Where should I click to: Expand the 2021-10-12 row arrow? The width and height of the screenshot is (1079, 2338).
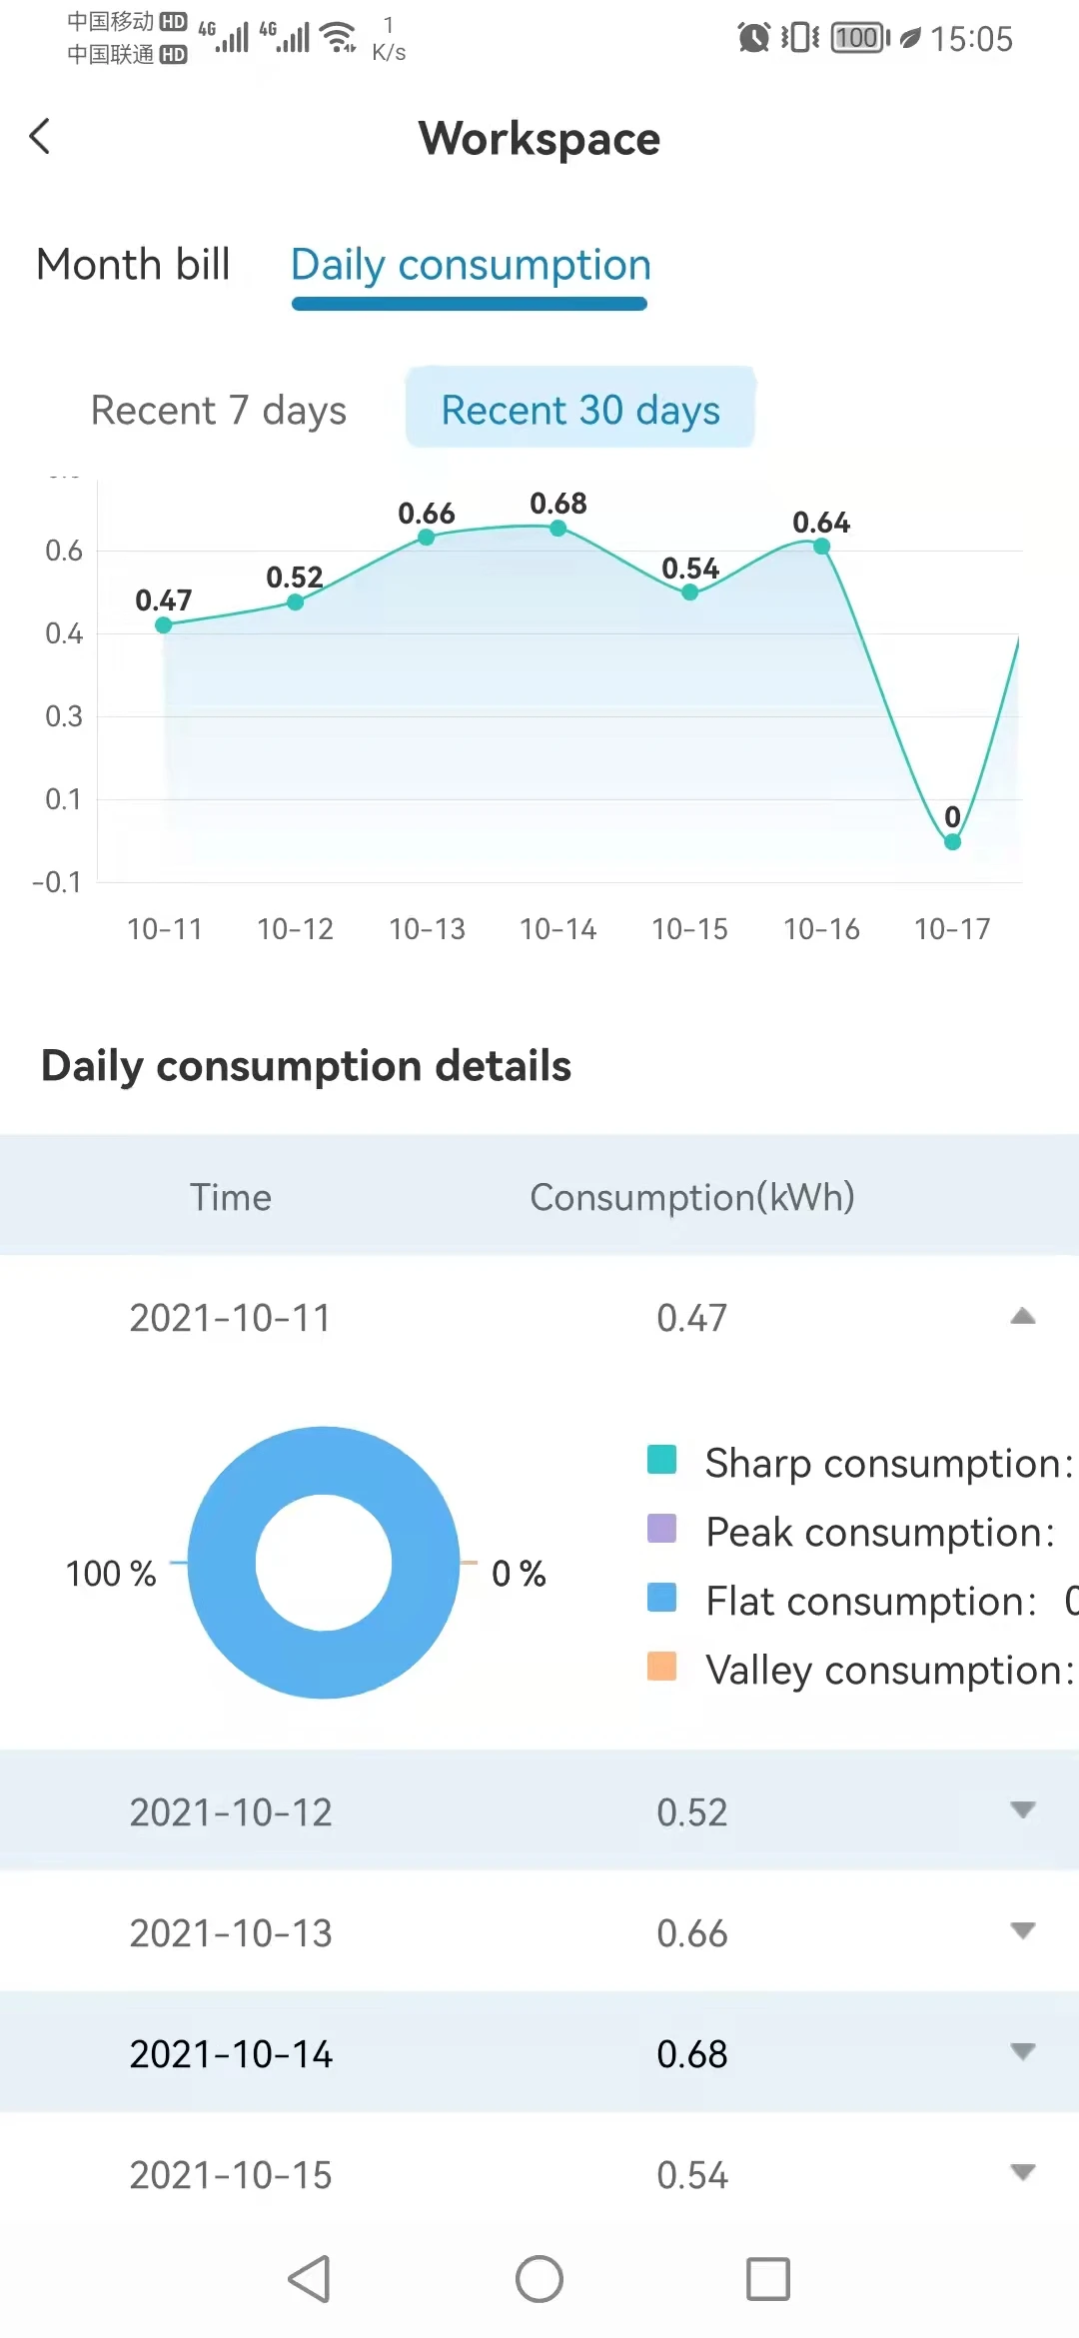click(x=1022, y=1810)
